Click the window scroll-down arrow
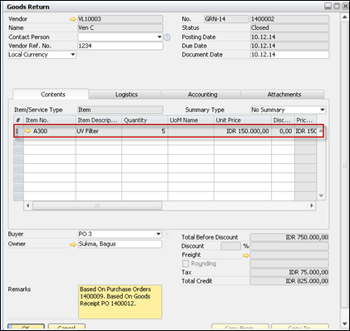This screenshot has width=350, height=331. 345,324
